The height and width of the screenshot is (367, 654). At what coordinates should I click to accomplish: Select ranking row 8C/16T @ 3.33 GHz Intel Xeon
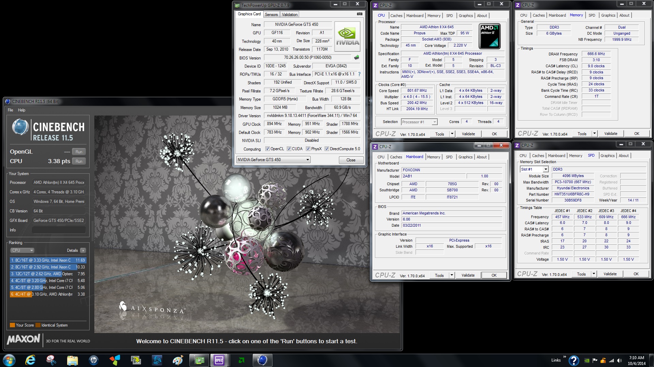pos(48,260)
